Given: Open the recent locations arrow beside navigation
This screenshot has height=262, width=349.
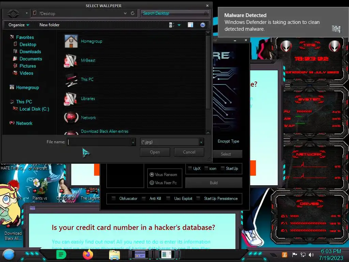Looking at the screenshot, I should coord(27,13).
